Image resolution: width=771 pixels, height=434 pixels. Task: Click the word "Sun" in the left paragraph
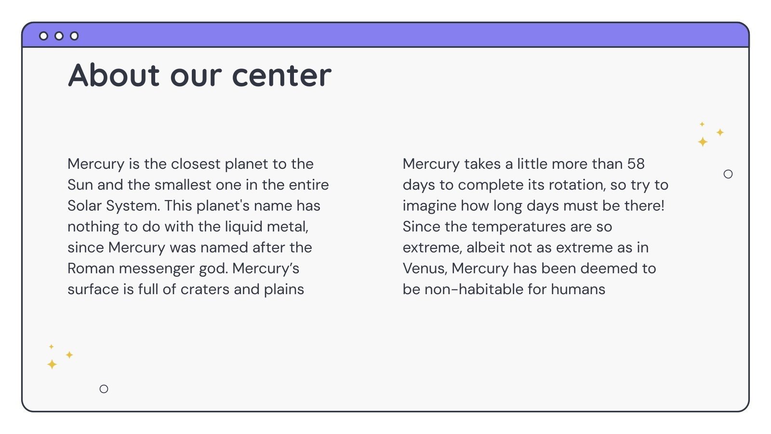pyautogui.click(x=80, y=185)
